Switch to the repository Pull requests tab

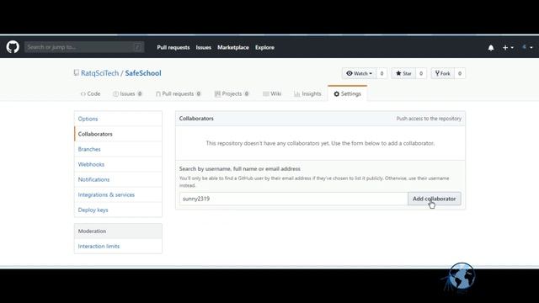pos(178,93)
